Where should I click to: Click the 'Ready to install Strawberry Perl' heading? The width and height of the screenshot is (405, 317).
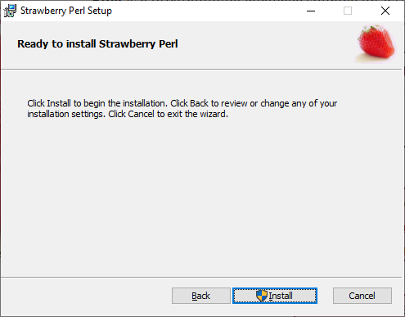click(97, 44)
